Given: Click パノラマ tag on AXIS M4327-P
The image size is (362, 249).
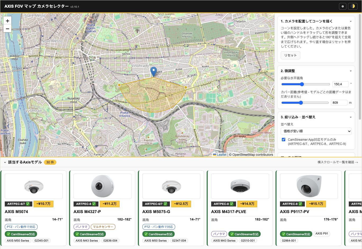Looking at the screenshot, I should [82, 227].
